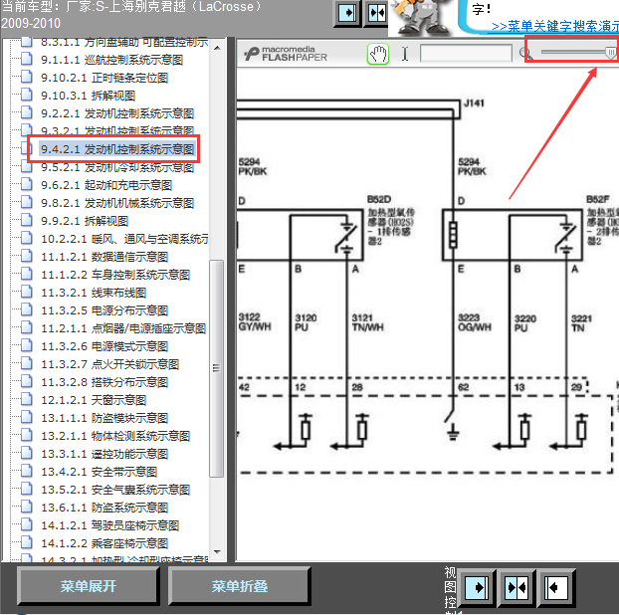The image size is (619, 615).
Task: Click the top collapse-center view button
Action: point(376,13)
